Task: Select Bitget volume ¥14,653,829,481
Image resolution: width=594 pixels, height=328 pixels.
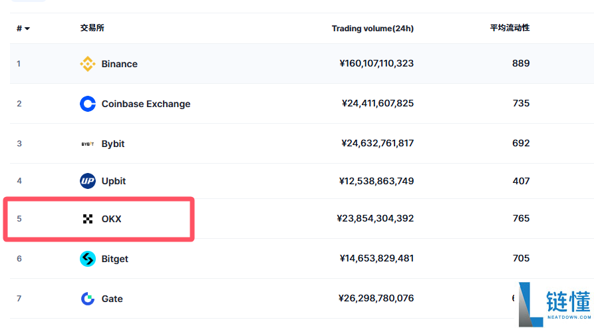Action: click(x=376, y=258)
